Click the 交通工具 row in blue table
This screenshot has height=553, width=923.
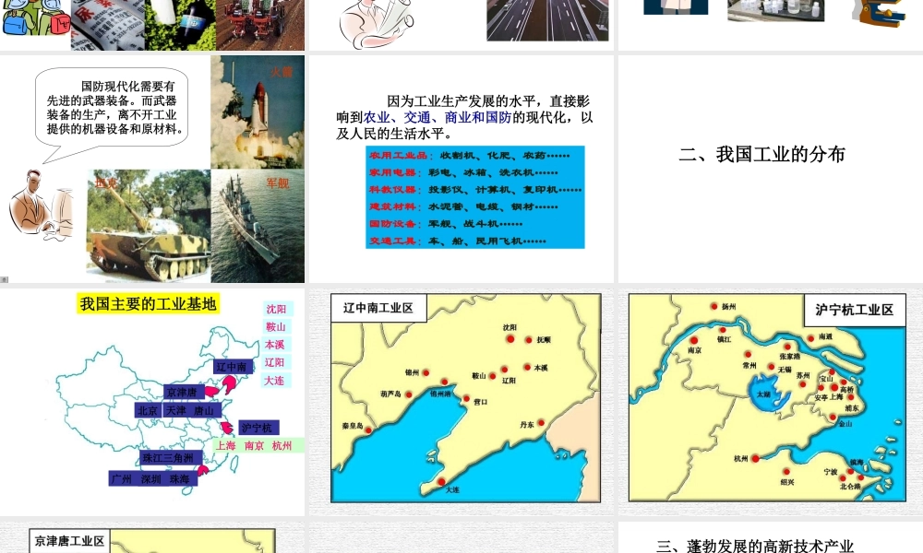point(458,241)
